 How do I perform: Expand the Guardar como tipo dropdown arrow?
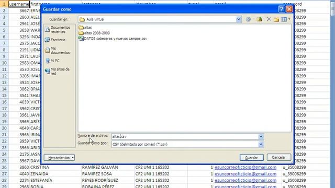tap(261, 144)
